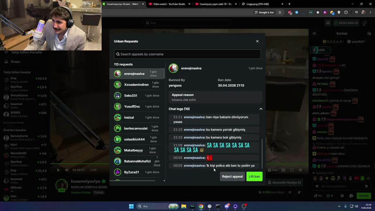Reject the appeal
The height and width of the screenshot is (211, 375).
pos(232,176)
